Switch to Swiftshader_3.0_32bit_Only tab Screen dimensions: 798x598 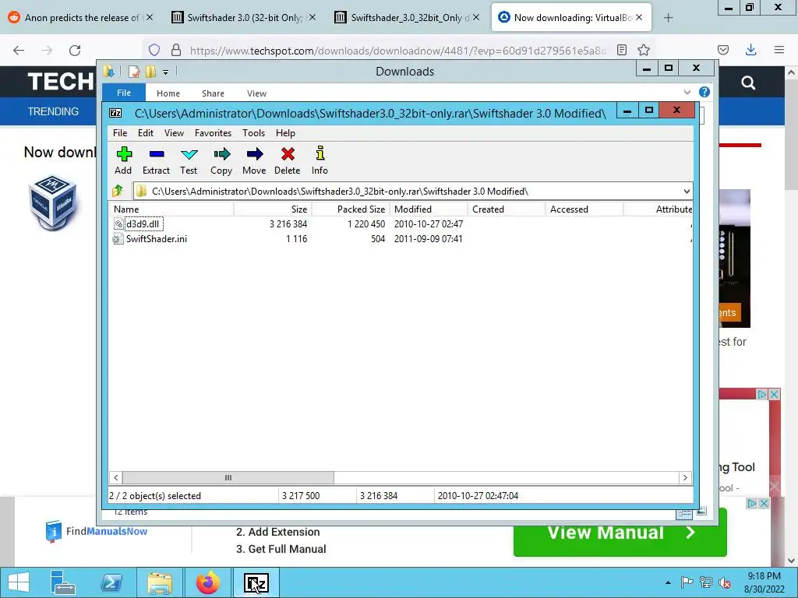tap(407, 18)
